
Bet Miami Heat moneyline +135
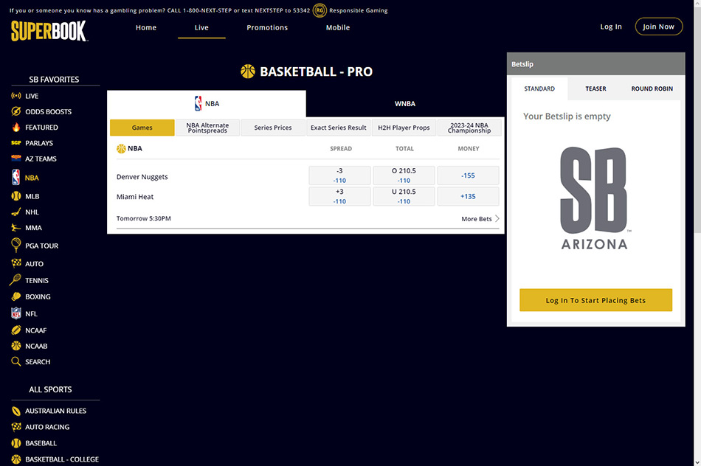[468, 196]
